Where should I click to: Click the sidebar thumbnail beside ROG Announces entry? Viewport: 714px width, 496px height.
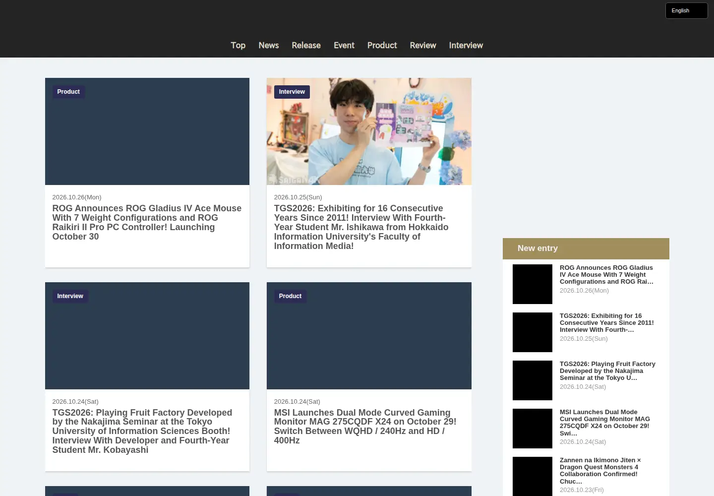coord(533,284)
